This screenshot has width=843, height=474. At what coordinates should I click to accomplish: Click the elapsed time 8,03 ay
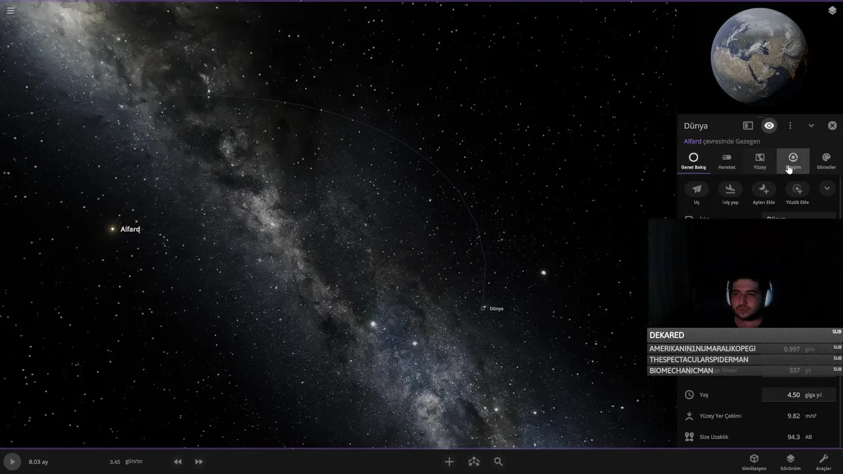[38, 462]
